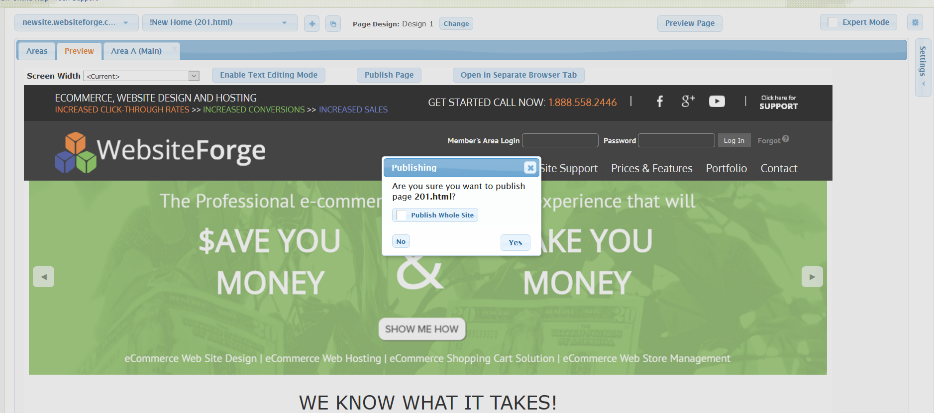This screenshot has width=934, height=413.
Task: Toggle the Expert Mode checkbox
Action: tap(832, 22)
